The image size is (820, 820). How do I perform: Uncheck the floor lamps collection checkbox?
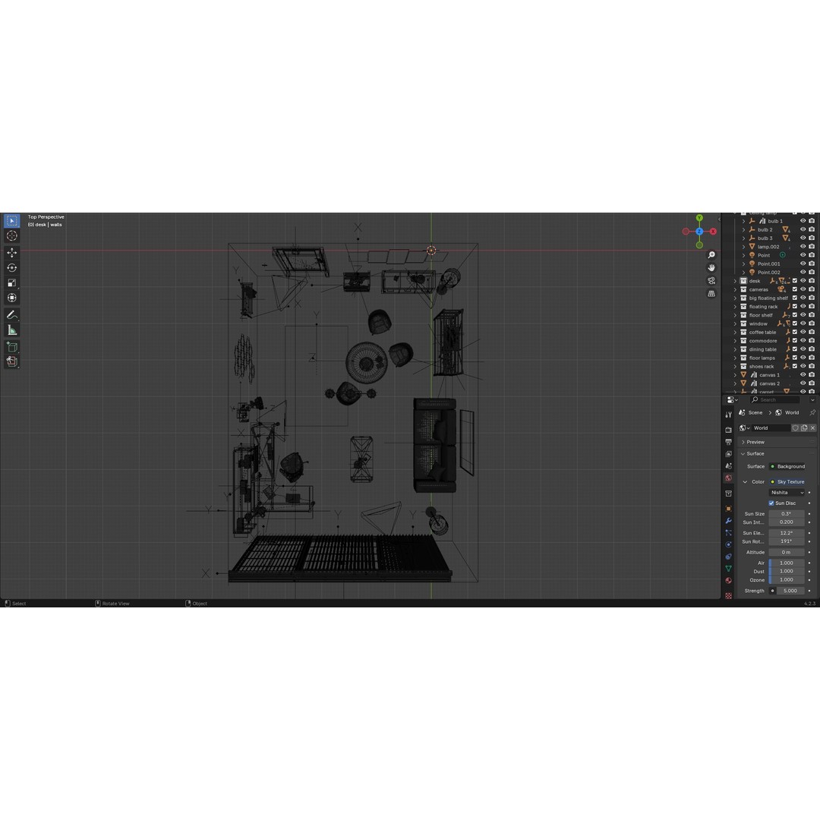click(x=795, y=358)
